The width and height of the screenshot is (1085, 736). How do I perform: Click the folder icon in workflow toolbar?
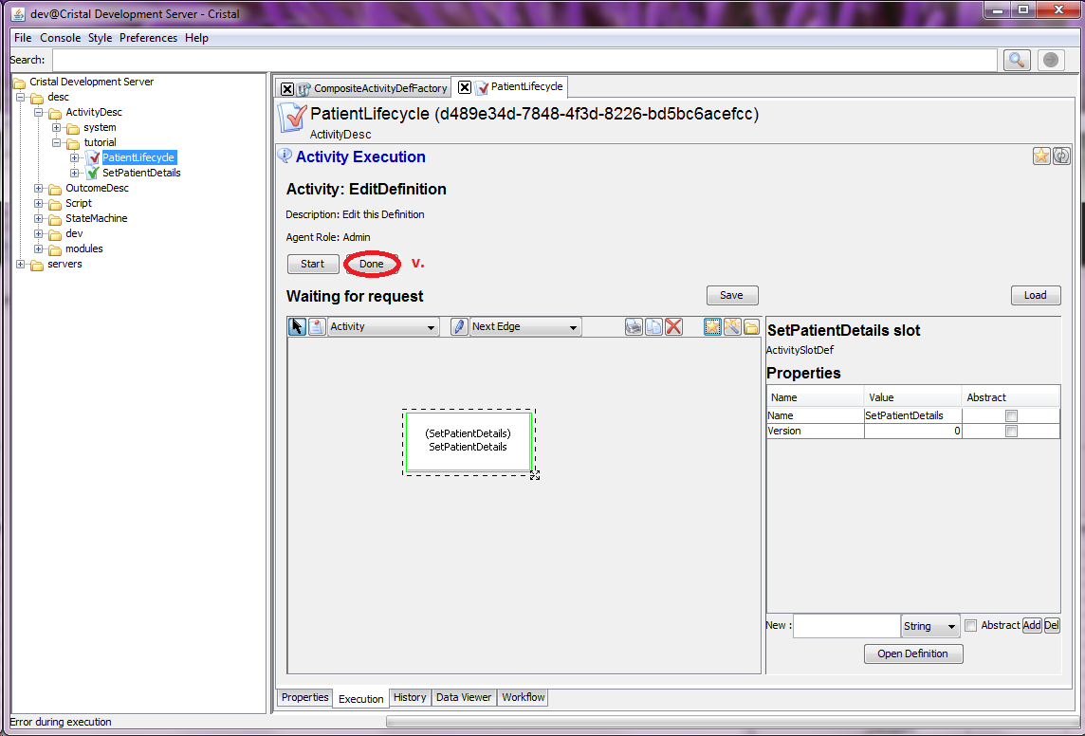click(751, 326)
